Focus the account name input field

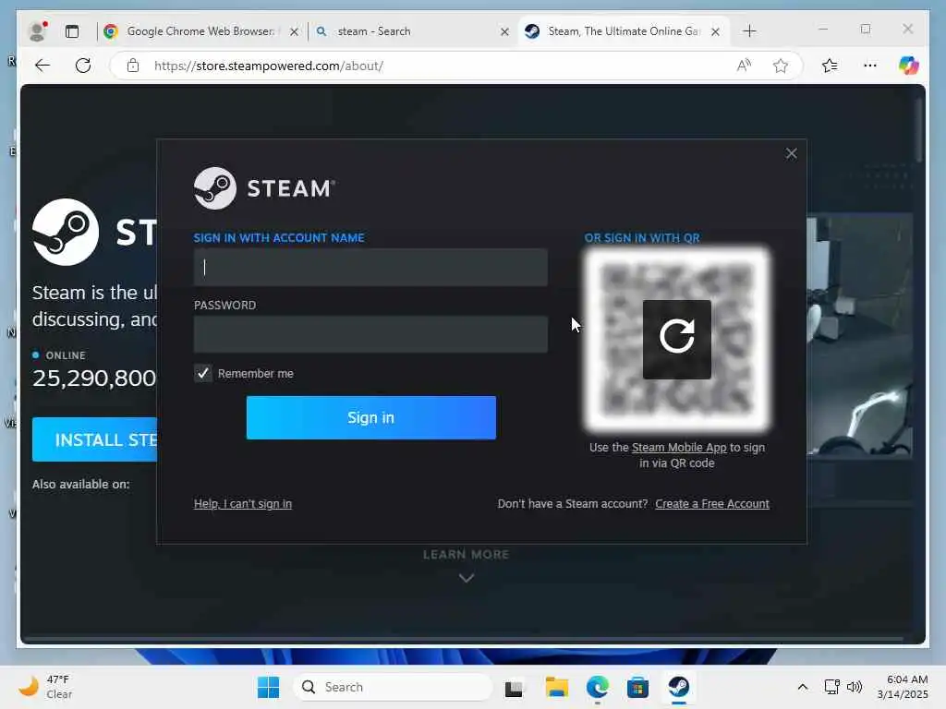pos(370,267)
